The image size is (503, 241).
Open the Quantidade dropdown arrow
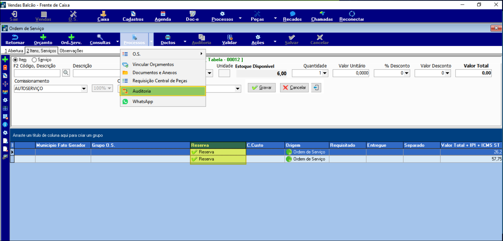325,73
